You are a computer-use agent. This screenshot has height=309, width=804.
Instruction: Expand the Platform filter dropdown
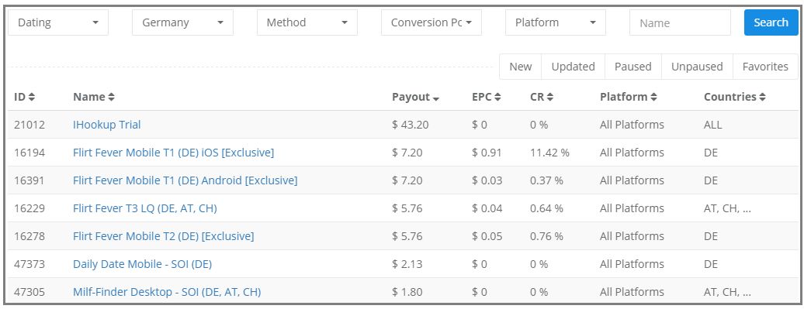point(556,22)
